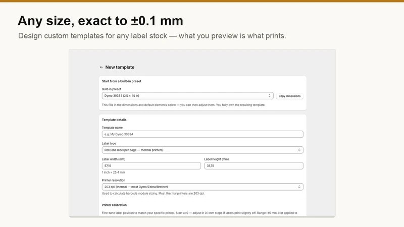This screenshot has height=227, width=404.
Task: Click the 'Fine-tune label position' description text
Action: 199,213
